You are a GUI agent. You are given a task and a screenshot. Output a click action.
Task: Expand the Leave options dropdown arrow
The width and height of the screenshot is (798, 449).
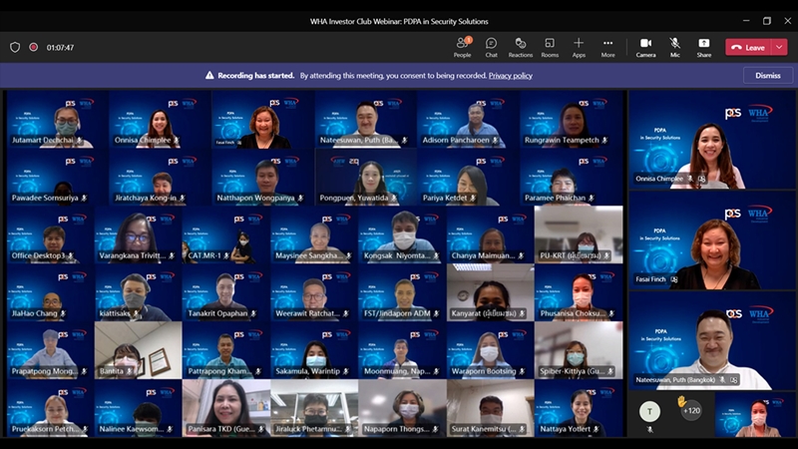(x=779, y=47)
